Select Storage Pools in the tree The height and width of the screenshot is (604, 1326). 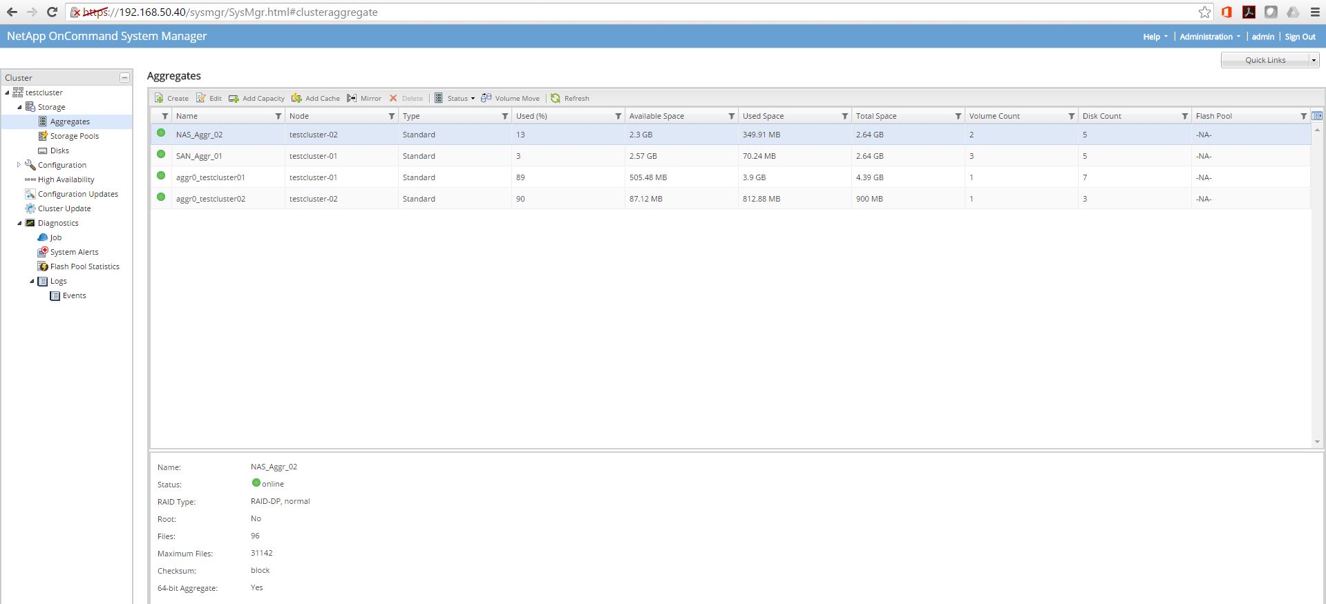[74, 136]
